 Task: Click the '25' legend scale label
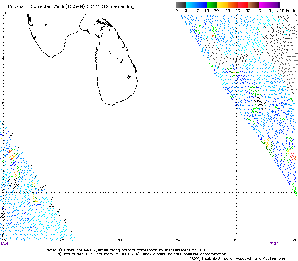(228, 11)
